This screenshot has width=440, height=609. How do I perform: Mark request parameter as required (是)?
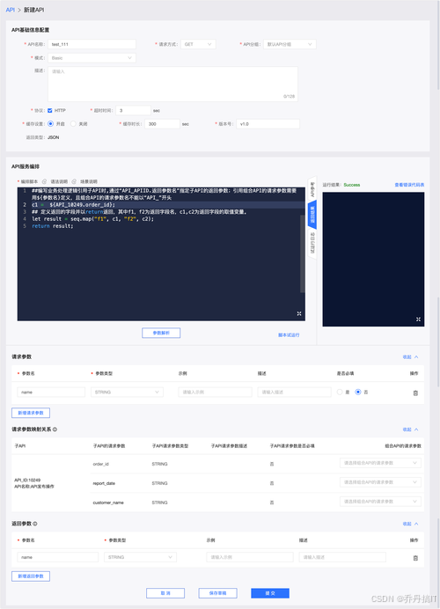tap(340, 393)
